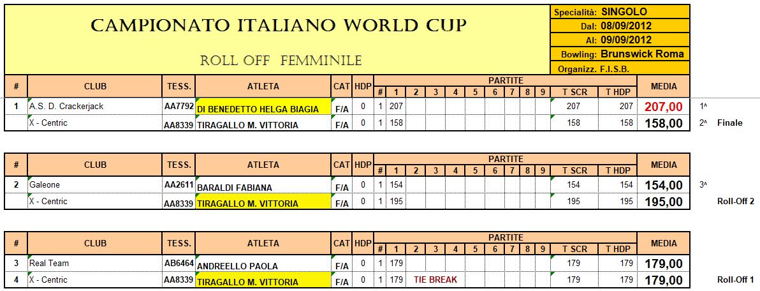Select the ROLL OFF FEMMINILE subtitle
The width and height of the screenshot is (760, 291).
(x=281, y=61)
